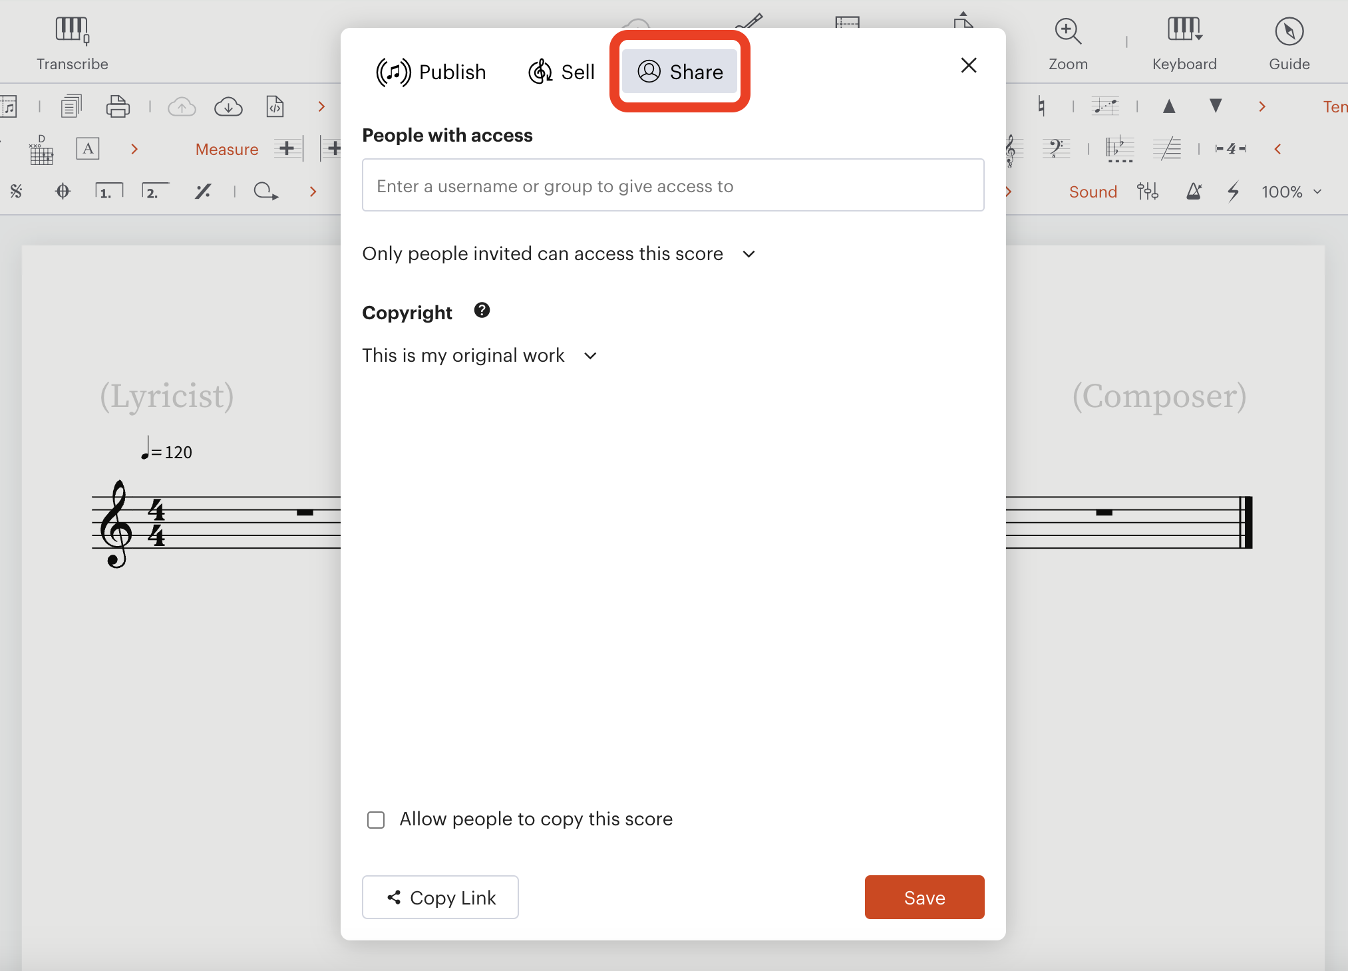Insert the segno symbol
1348x971 pixels.
coord(16,192)
